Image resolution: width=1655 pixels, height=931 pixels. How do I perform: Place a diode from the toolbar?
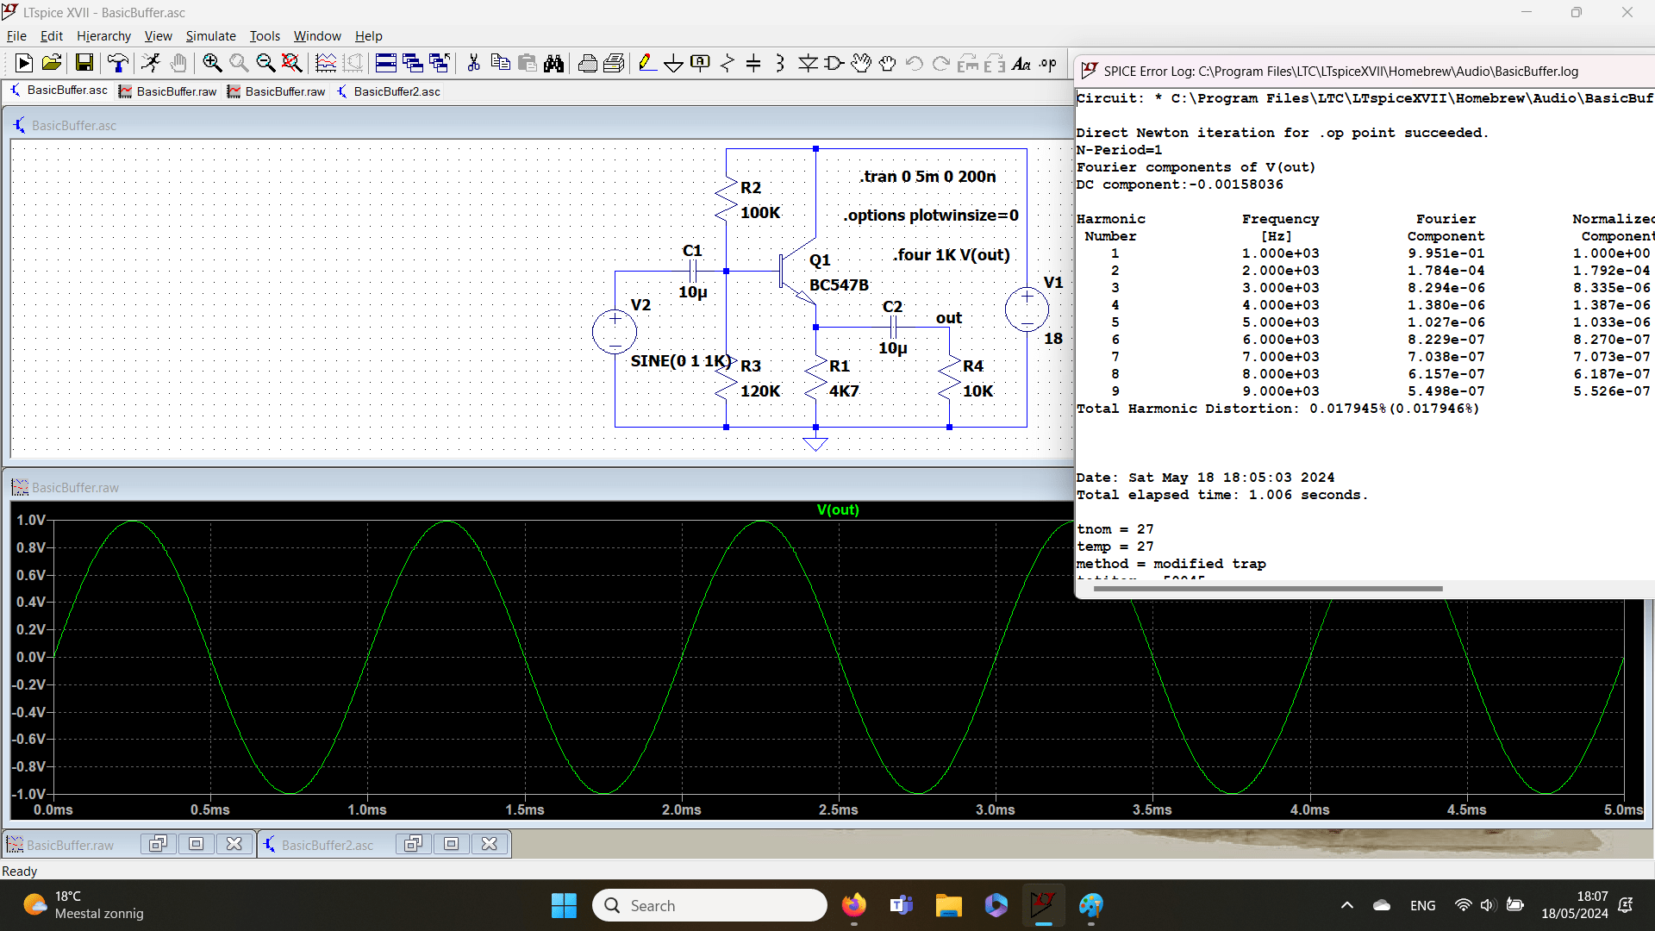point(808,63)
